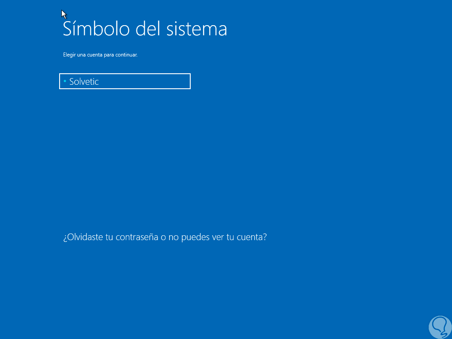Screen dimensions: 452x339
Task: Click the word "cuenta" in the subtitle
Action: 94,55
